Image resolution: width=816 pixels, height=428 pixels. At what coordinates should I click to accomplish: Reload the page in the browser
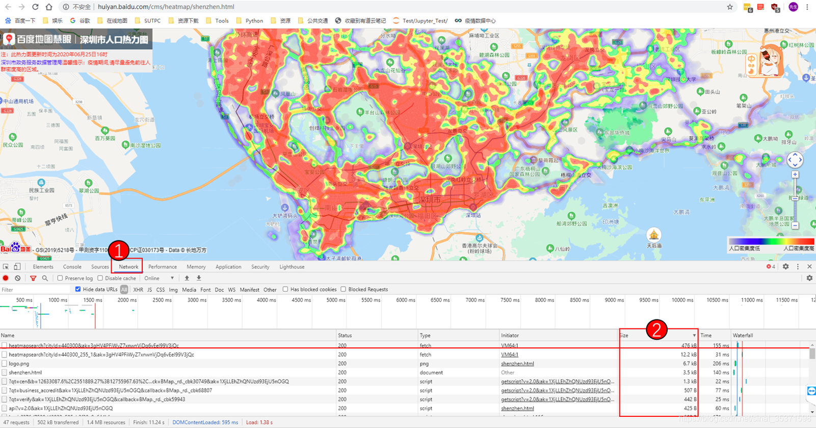point(35,7)
